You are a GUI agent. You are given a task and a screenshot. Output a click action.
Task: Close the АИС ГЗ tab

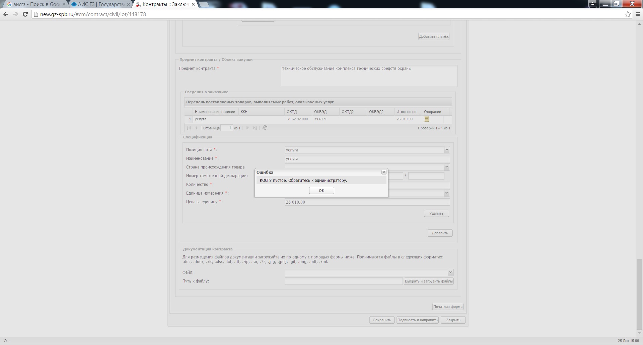click(129, 4)
